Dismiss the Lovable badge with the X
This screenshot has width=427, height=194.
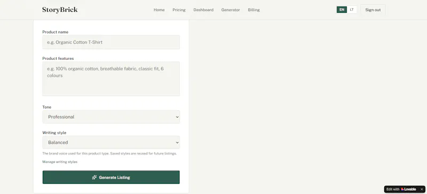pos(422,189)
